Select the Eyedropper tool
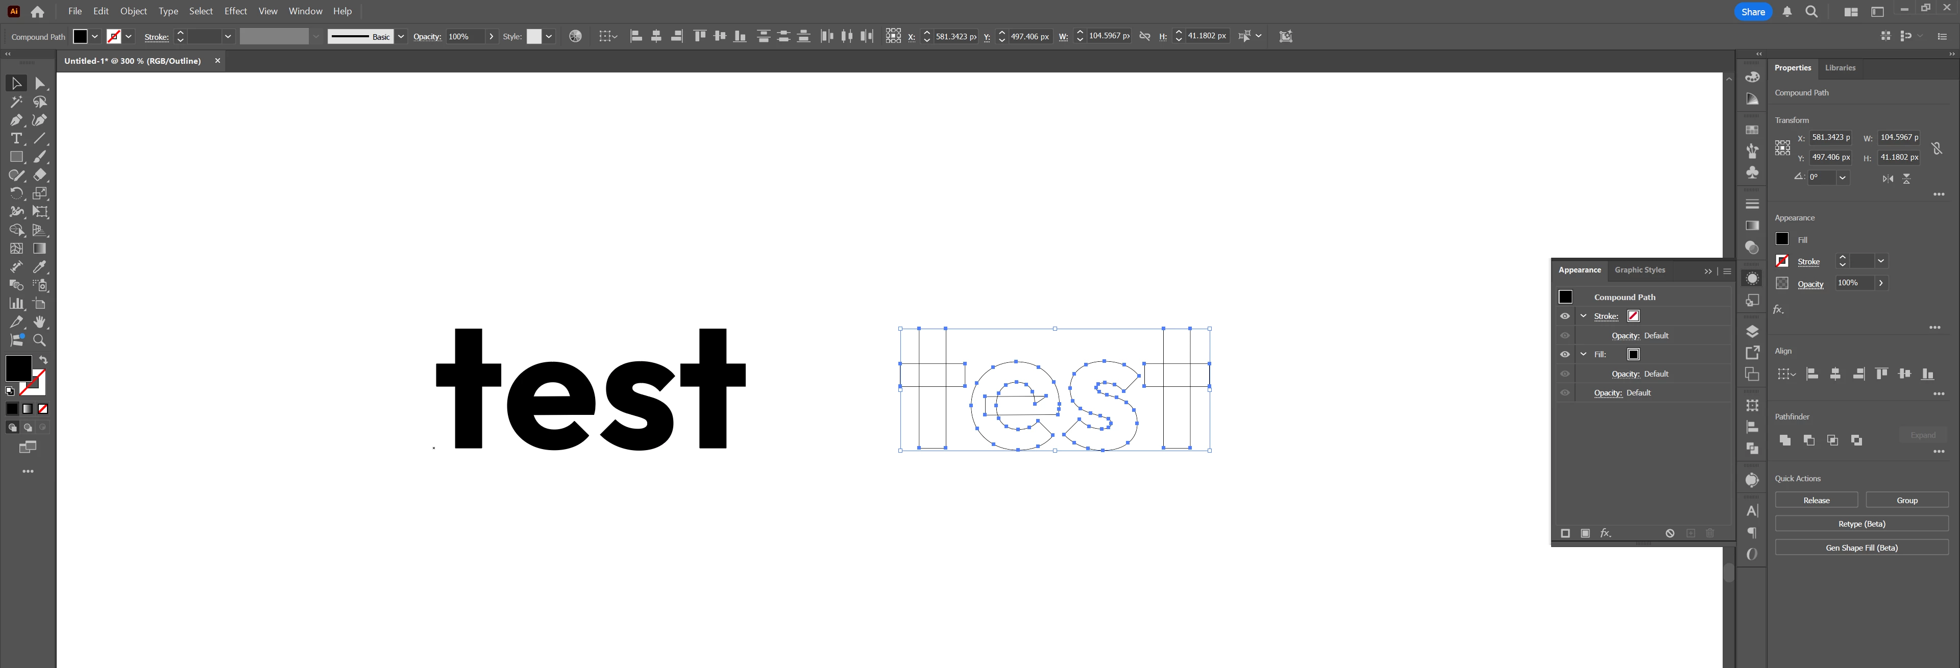1960x668 pixels. tap(40, 267)
